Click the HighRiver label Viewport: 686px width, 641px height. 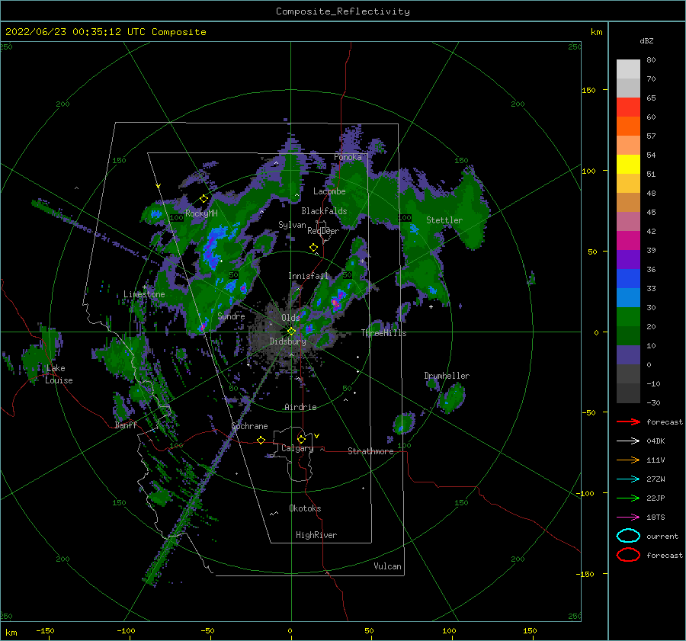pyautogui.click(x=316, y=535)
